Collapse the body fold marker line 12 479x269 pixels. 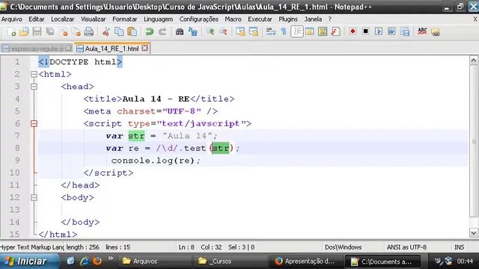click(34, 197)
